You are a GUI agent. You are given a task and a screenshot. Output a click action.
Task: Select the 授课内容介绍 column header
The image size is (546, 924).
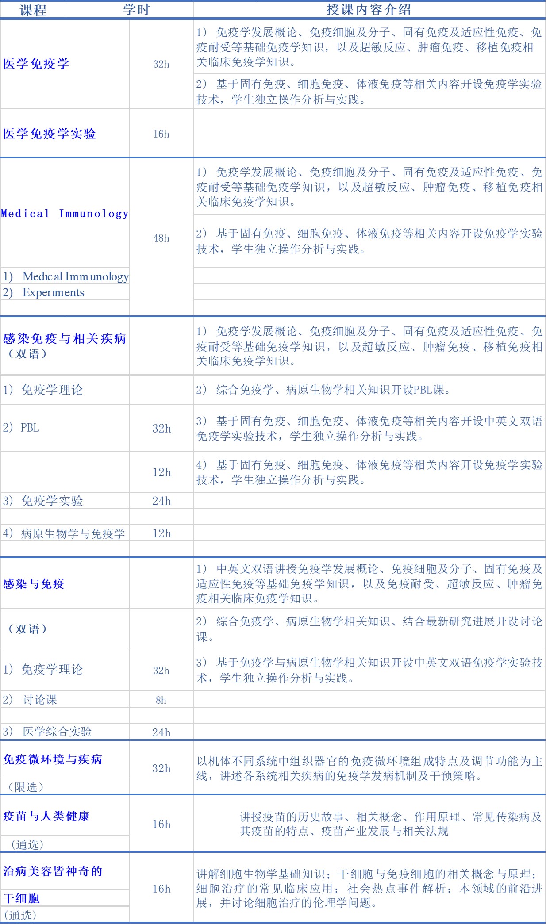[369, 10]
